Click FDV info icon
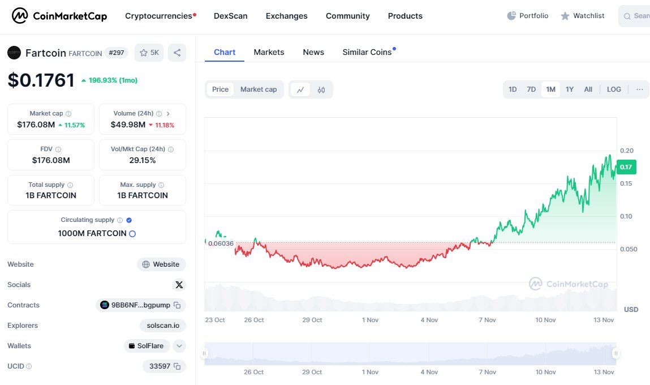The height and width of the screenshot is (385, 650). coord(58,149)
